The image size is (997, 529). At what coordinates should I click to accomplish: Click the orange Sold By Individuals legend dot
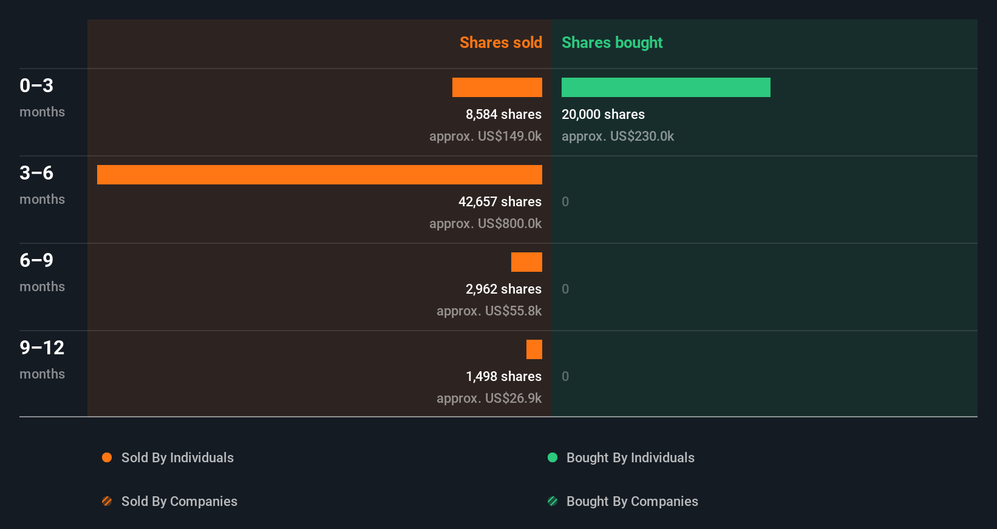coord(107,457)
